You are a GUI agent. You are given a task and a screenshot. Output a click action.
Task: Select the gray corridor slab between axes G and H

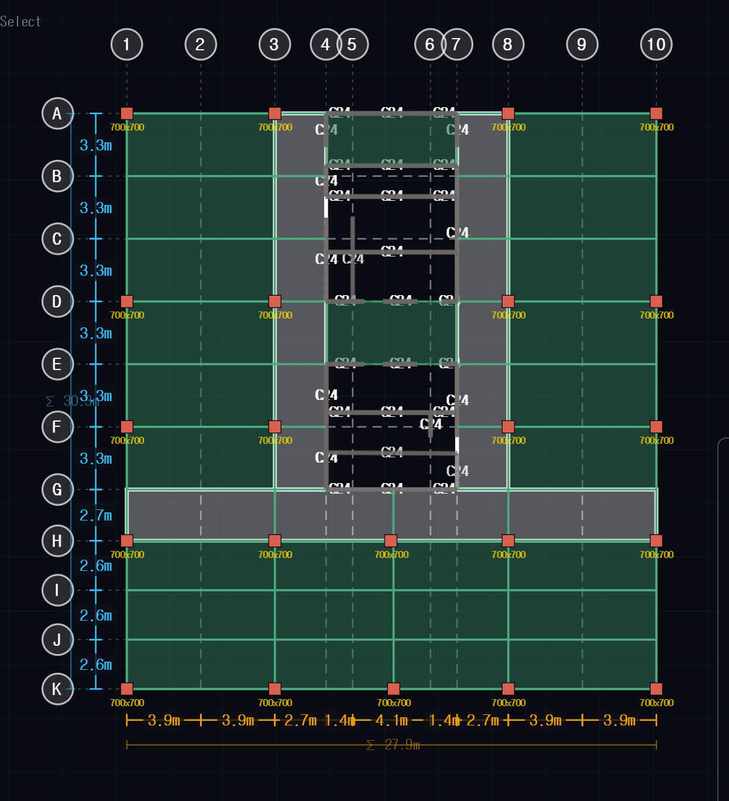(x=391, y=515)
